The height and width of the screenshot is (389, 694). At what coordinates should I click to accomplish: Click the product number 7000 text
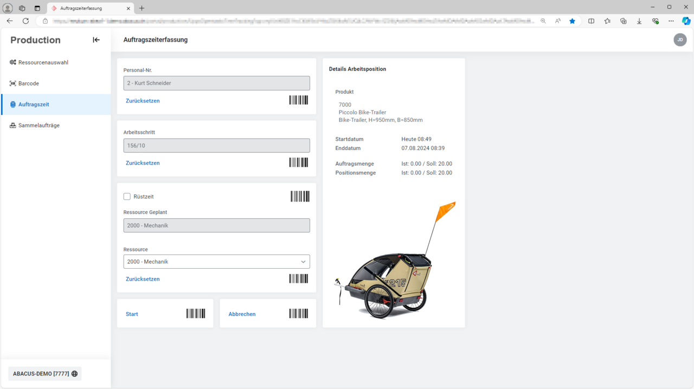point(345,105)
